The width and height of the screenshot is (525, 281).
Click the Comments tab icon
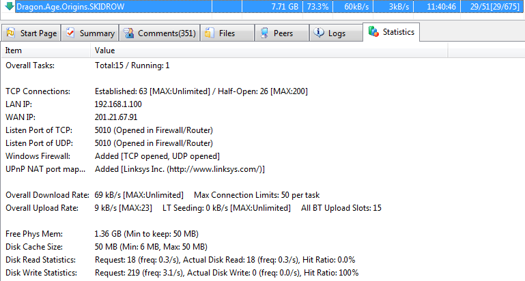coord(128,33)
